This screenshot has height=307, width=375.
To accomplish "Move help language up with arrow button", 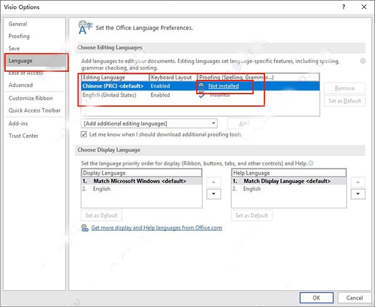I will point(358,182).
